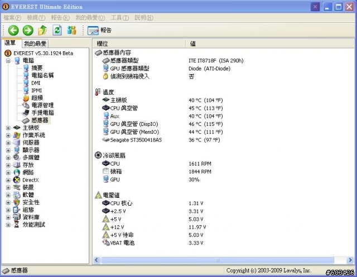Click the laptop icon for 手提電腦

26,113
